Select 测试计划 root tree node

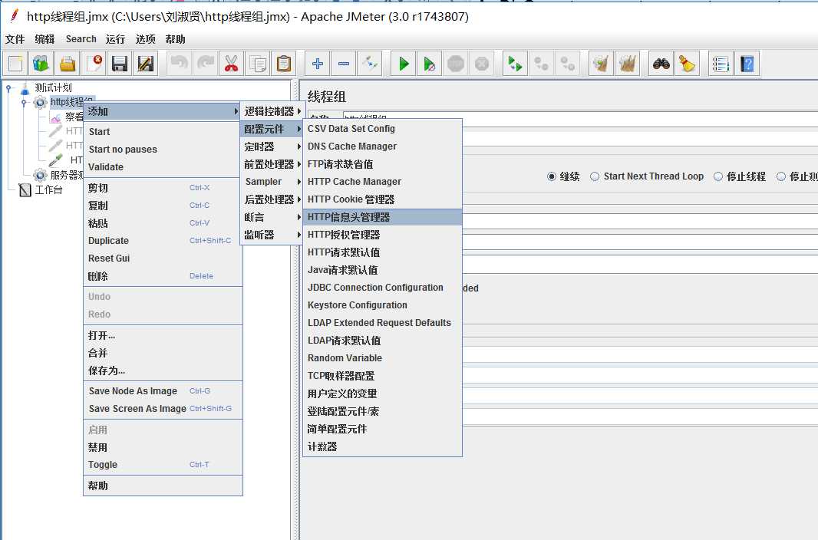point(53,87)
